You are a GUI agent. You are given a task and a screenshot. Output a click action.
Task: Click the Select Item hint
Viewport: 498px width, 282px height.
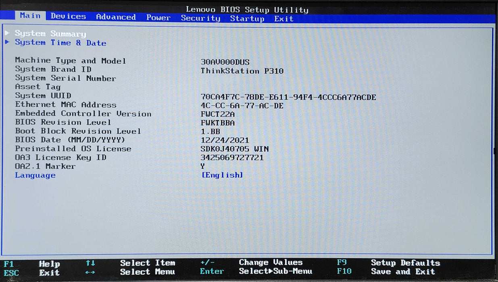(148, 263)
